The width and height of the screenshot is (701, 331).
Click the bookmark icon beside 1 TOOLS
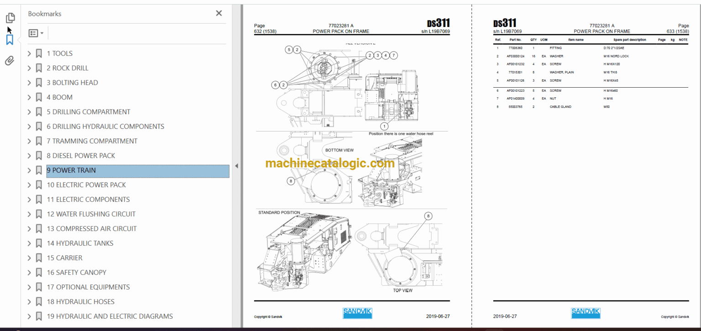click(x=39, y=53)
